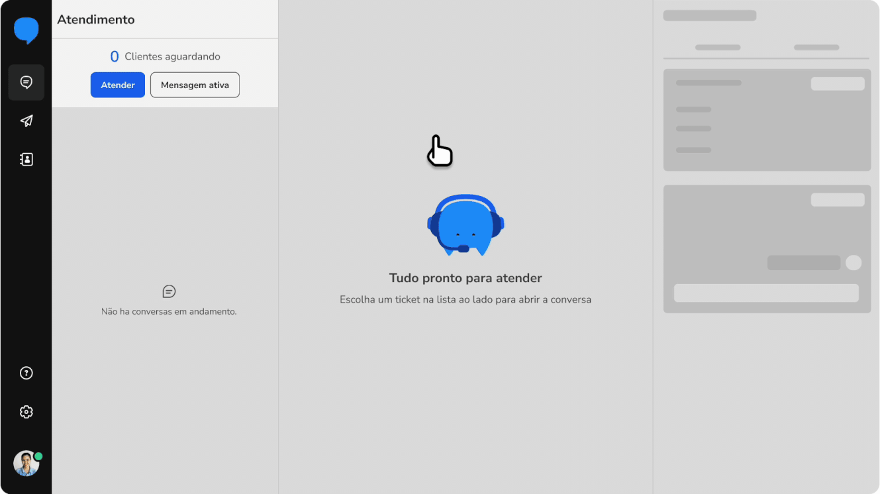Click the blue chat bubble app logo

pos(26,30)
